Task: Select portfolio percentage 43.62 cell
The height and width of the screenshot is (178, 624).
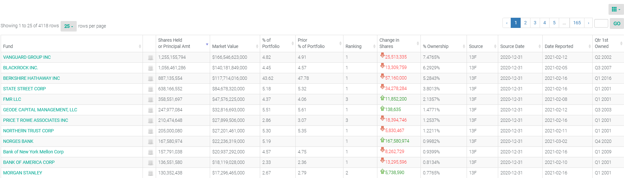Action: 278,78
